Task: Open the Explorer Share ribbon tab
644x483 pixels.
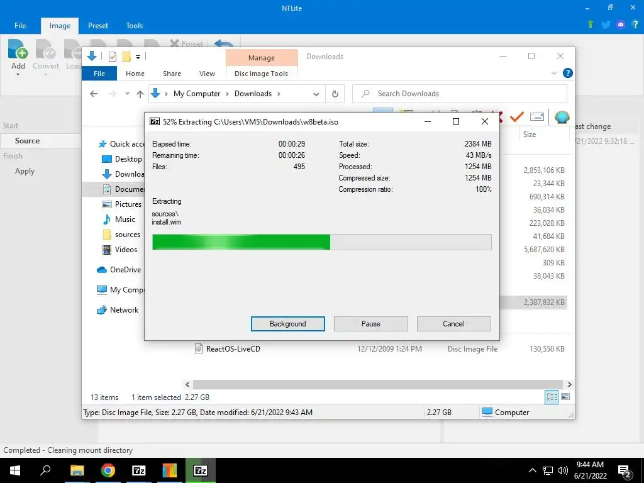Action: click(x=172, y=74)
